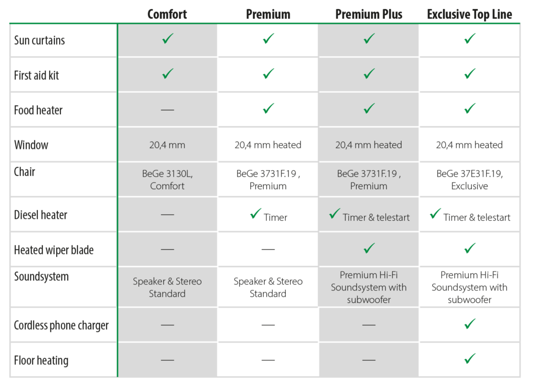Screen dimensions: 537x391
Task: Click Exclusive Top Line Floor heating checkmark
Action: point(470,359)
